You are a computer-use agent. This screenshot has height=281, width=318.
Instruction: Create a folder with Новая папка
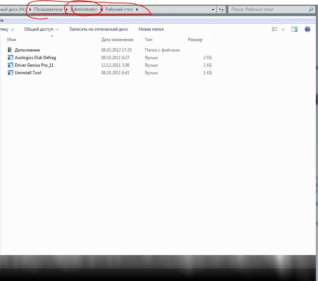pos(151,29)
